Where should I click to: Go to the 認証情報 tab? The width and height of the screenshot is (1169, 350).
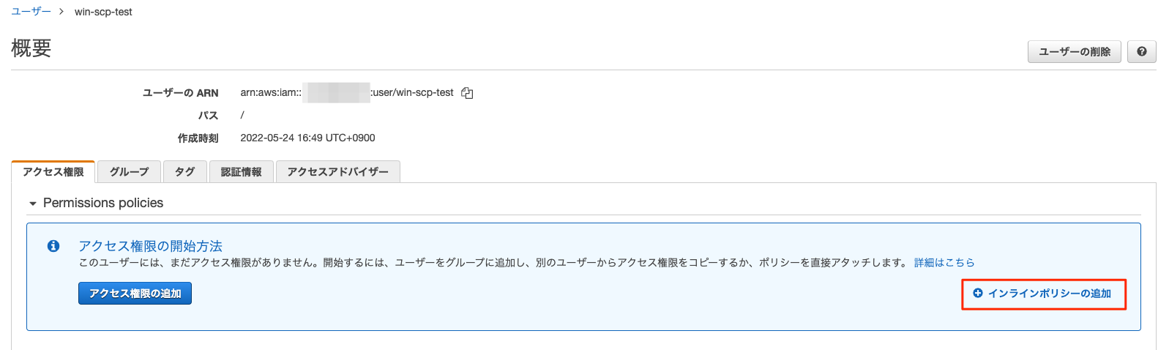pyautogui.click(x=242, y=172)
